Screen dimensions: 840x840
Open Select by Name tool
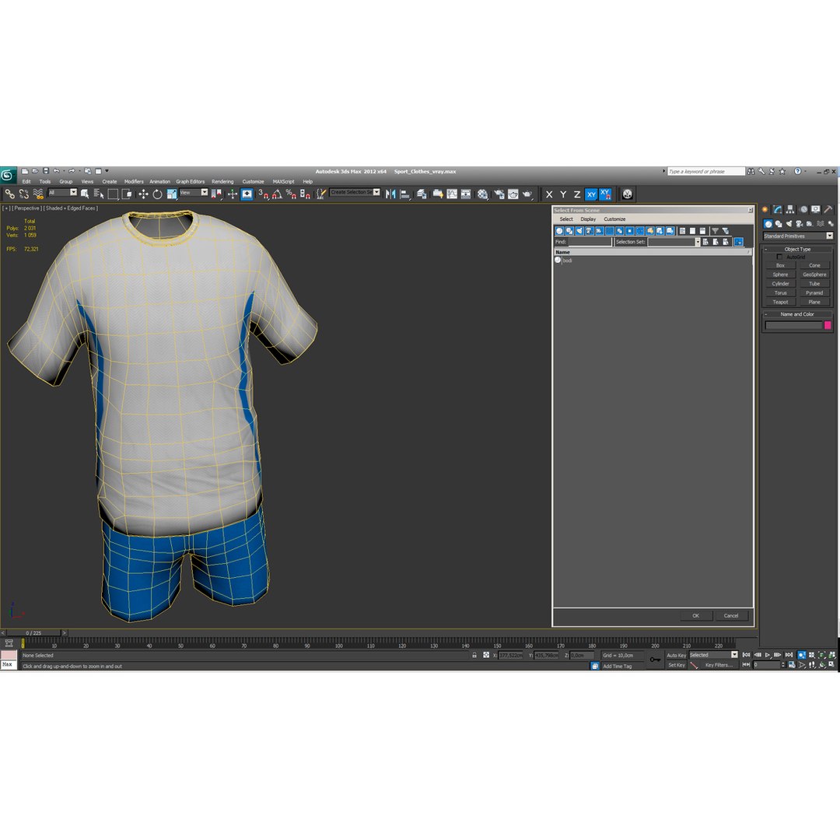pyautogui.click(x=99, y=194)
